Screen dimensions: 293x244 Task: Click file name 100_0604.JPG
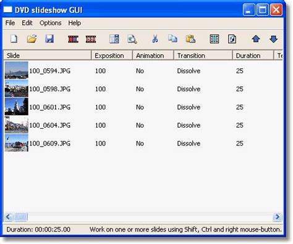(49, 125)
